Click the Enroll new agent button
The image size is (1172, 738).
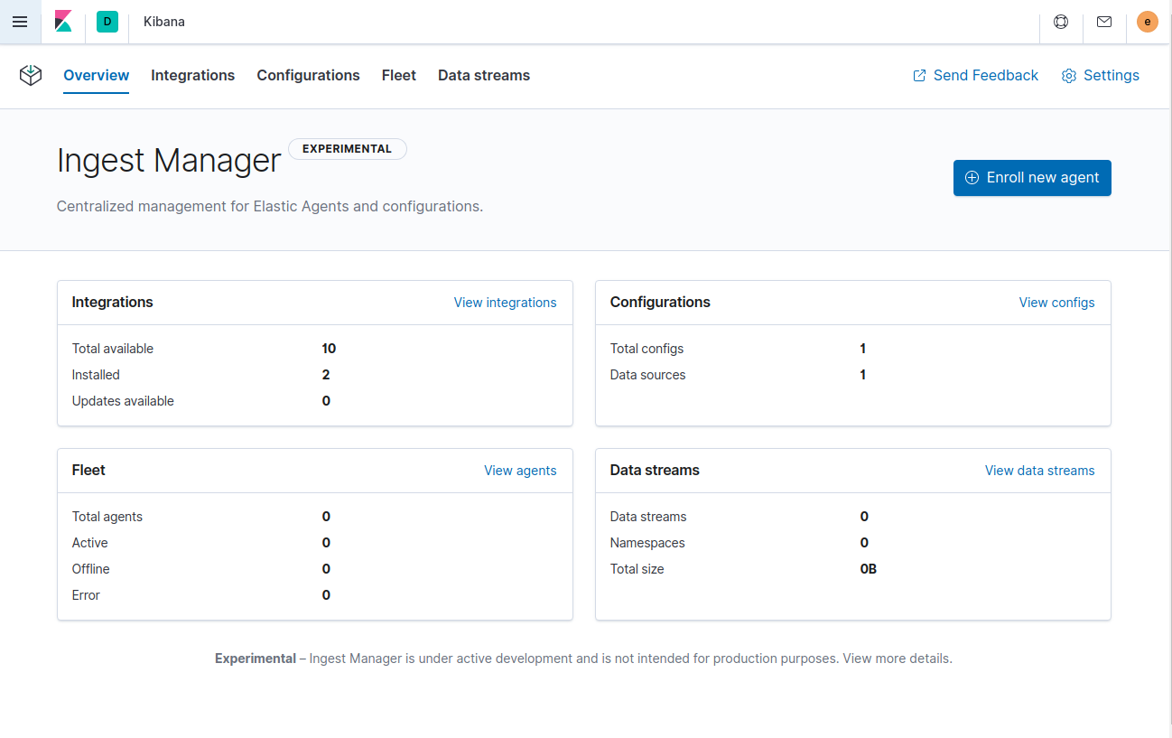tap(1032, 178)
